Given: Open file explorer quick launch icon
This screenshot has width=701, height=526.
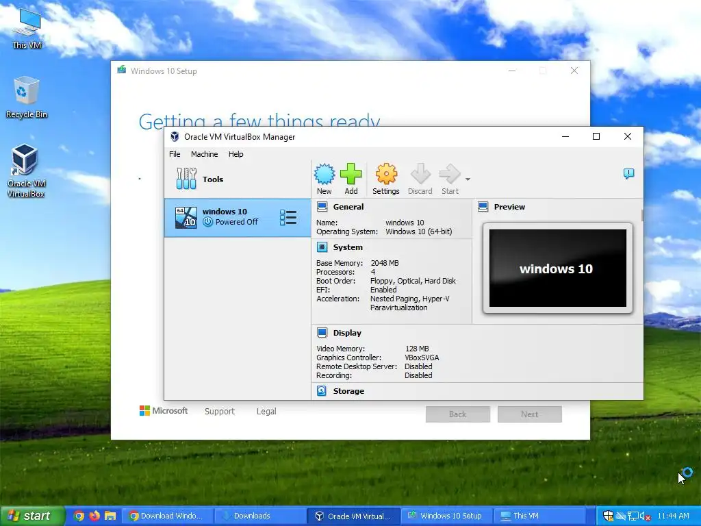Looking at the screenshot, I should (110, 516).
